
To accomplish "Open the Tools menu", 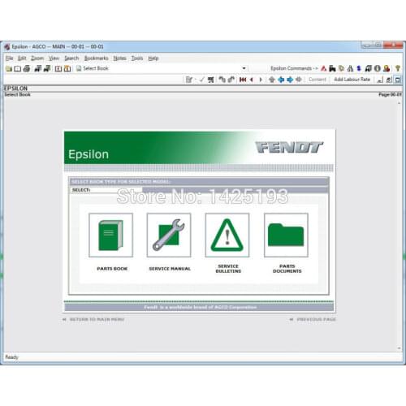I will [x=137, y=58].
